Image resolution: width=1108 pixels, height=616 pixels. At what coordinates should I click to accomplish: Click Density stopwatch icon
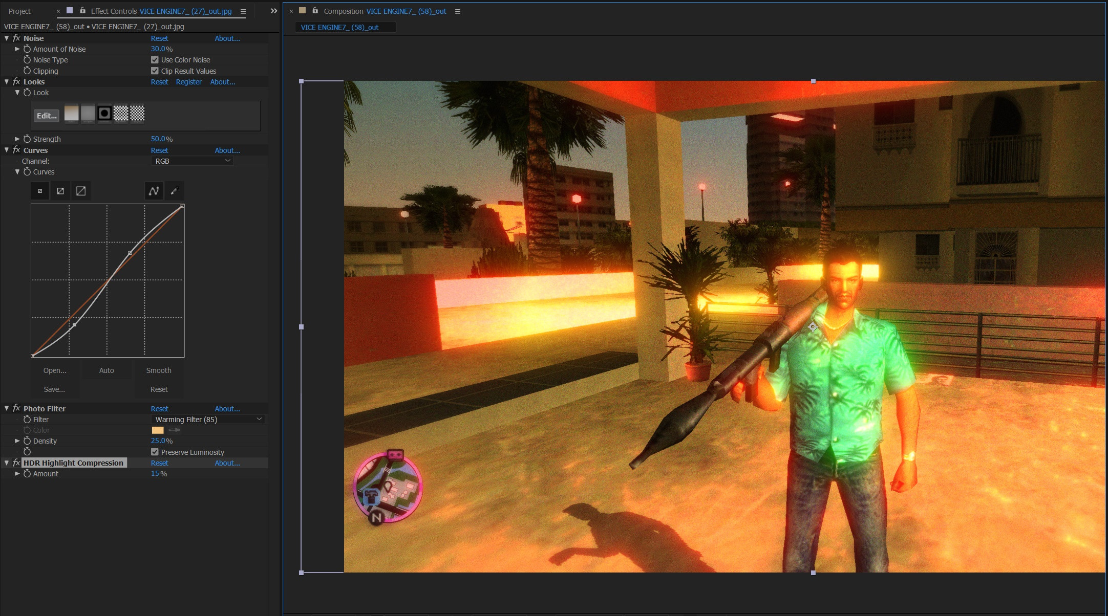pos(27,441)
